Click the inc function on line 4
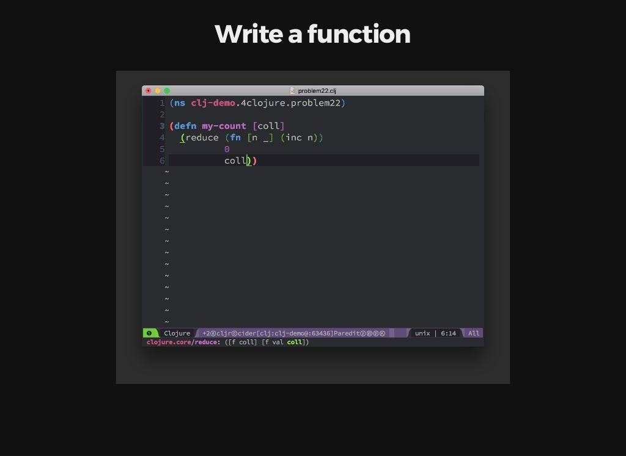Image resolution: width=626 pixels, height=456 pixels. (x=293, y=137)
